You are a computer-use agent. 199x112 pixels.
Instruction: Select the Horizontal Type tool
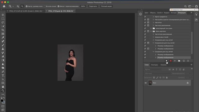[x=3, y=75]
